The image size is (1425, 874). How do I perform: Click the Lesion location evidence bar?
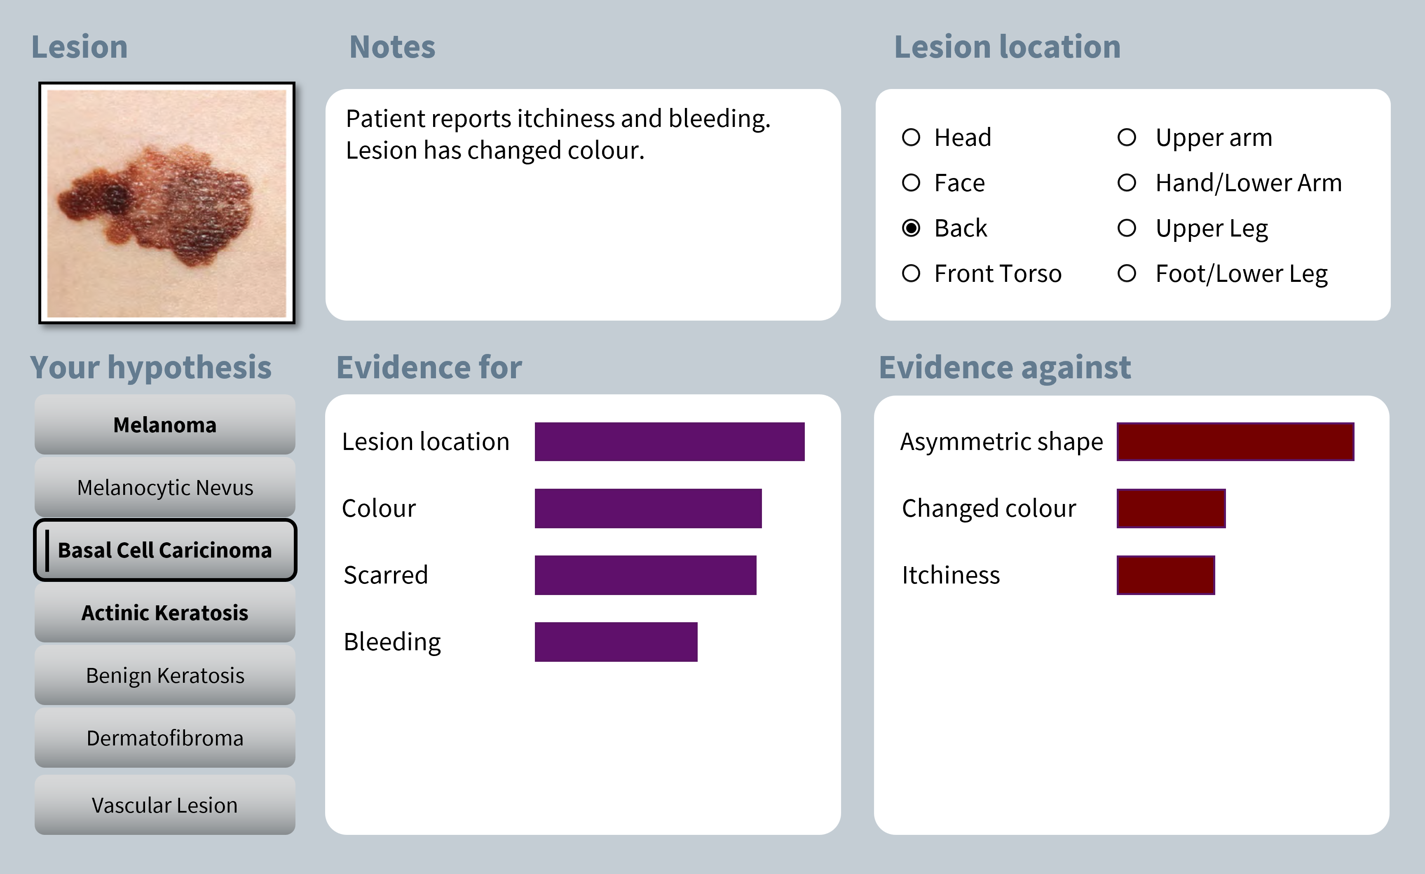[x=669, y=442]
